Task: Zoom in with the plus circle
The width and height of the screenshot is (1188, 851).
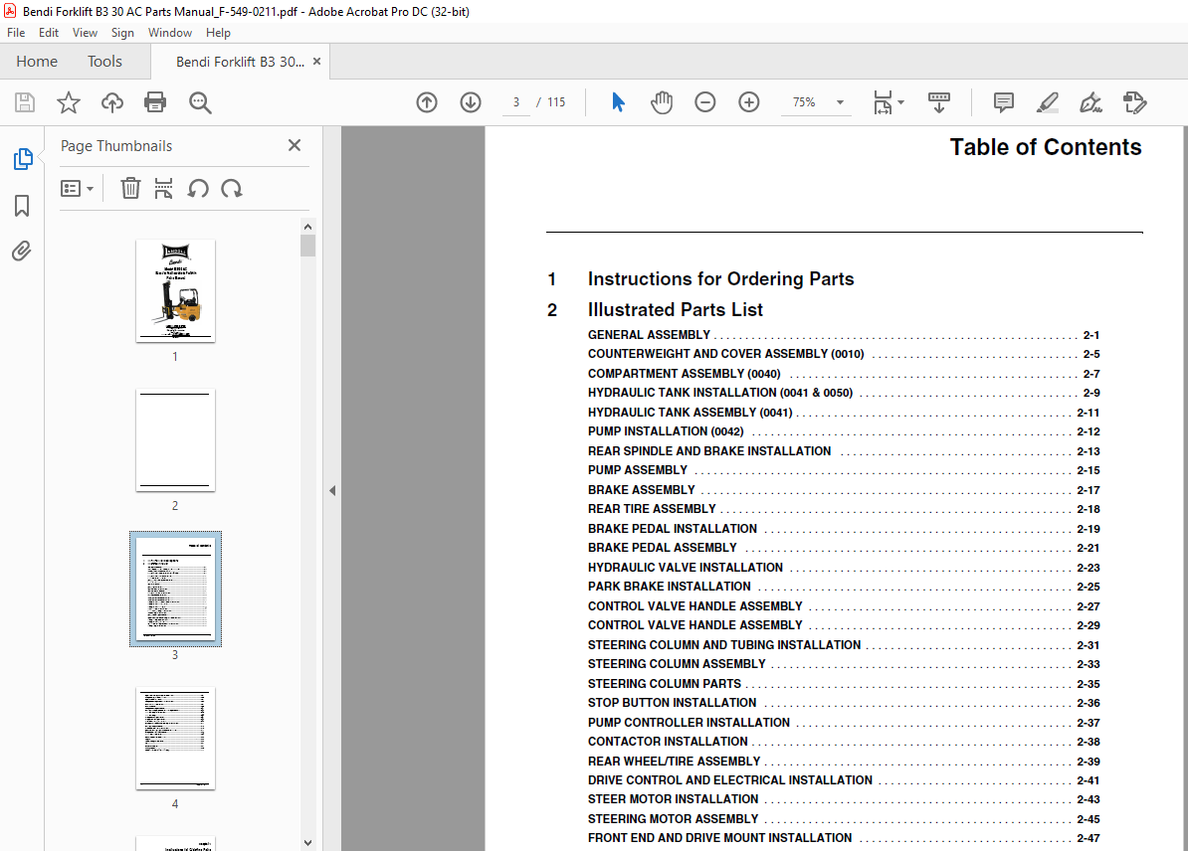Action: coord(748,102)
